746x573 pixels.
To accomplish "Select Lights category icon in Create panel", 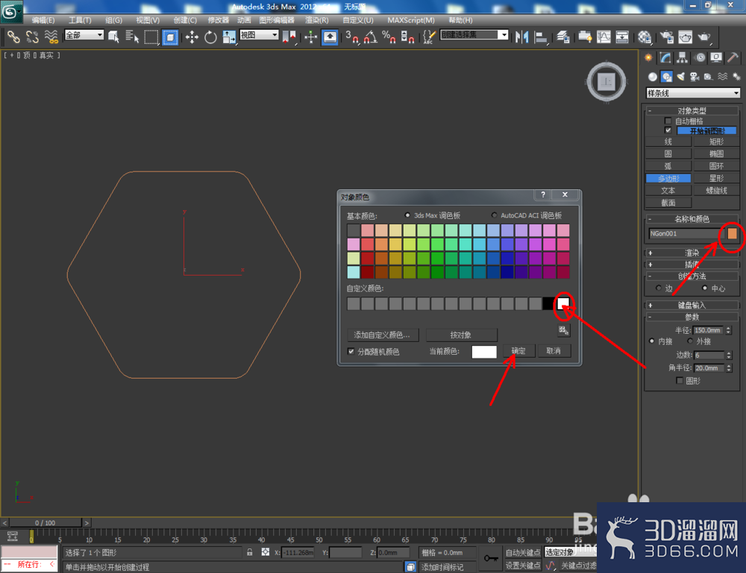I will [681, 77].
